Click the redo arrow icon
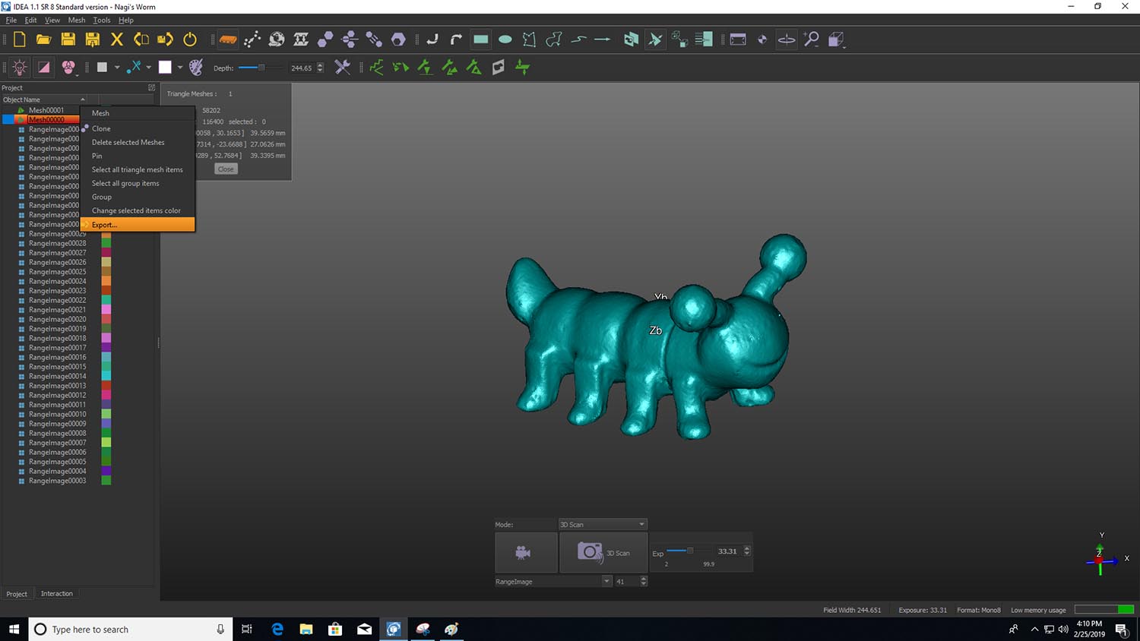 coord(456,39)
